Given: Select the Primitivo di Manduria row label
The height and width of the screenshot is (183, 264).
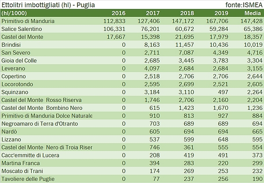Looking at the screenshot, I should [28, 21].
